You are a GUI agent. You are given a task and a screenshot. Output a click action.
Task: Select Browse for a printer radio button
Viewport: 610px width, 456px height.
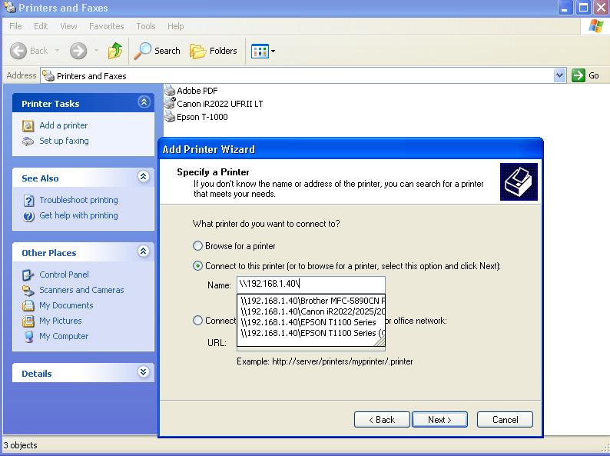(x=197, y=246)
